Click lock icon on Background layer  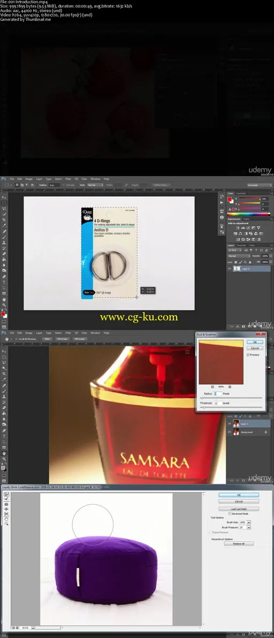coord(266,432)
